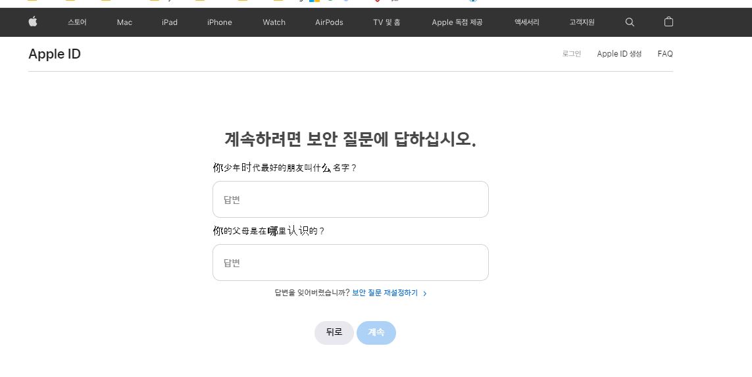This screenshot has width=752, height=377.
Task: Select iPhone in the navigation bar
Action: 219,22
